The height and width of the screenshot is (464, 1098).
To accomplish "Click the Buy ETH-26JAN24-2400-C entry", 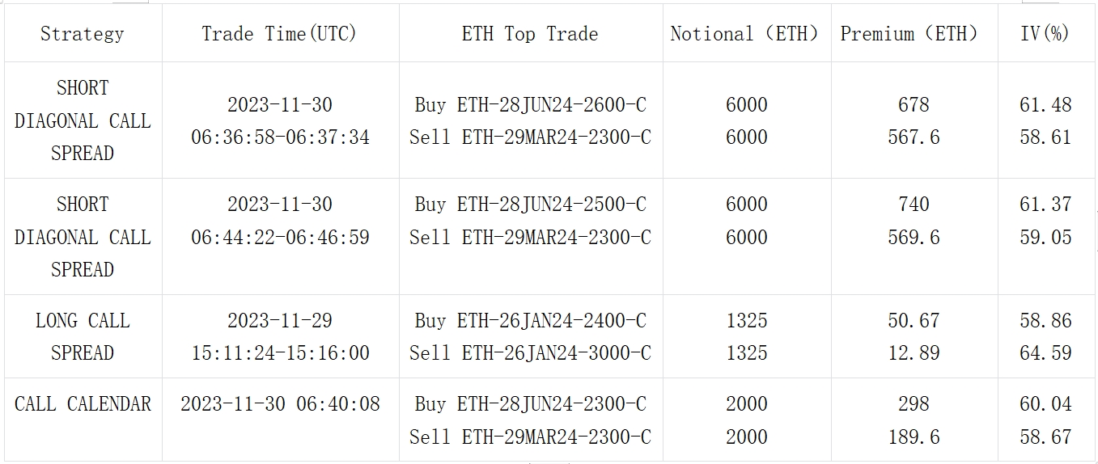I will coord(530,321).
